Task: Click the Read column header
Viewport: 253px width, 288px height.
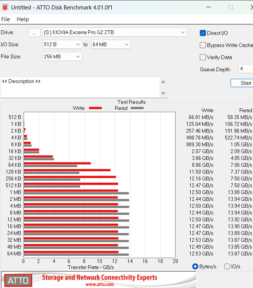Action: click(x=246, y=110)
